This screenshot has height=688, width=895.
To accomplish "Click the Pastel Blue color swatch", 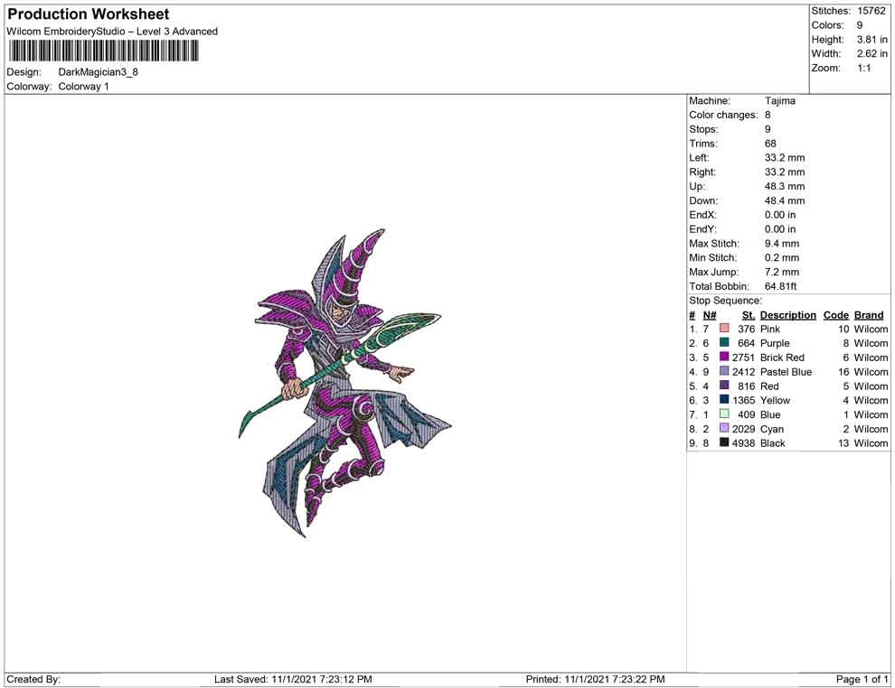I will [x=724, y=372].
